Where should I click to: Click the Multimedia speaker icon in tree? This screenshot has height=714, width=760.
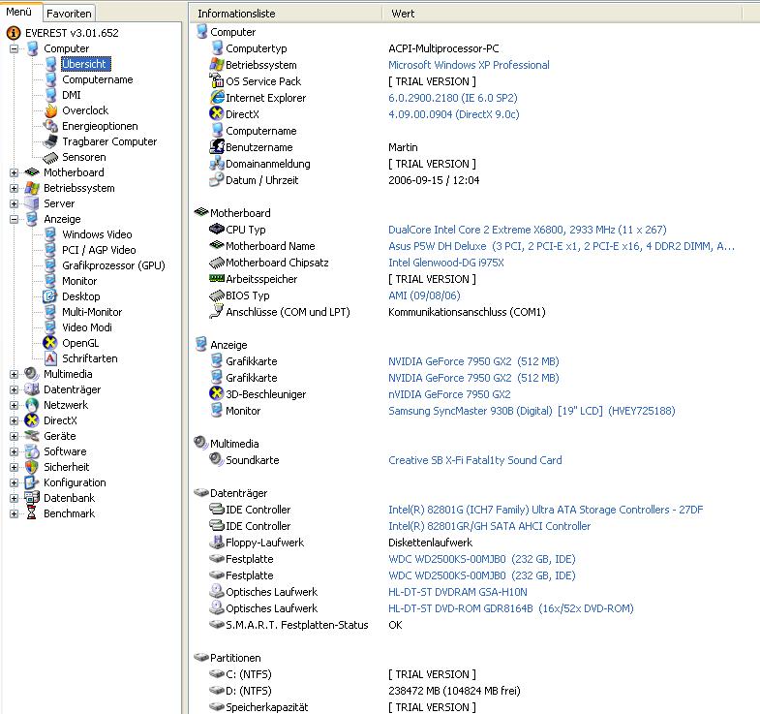coord(32,374)
